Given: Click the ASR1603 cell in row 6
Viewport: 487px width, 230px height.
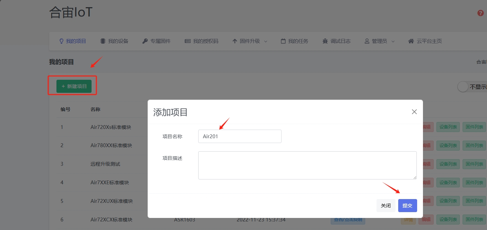Looking at the screenshot, I should 184,220.
